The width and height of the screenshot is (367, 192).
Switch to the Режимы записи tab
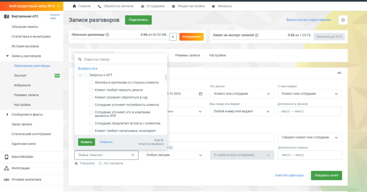click(x=187, y=55)
